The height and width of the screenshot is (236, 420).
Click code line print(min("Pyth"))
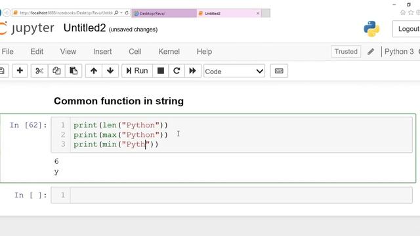116,144
